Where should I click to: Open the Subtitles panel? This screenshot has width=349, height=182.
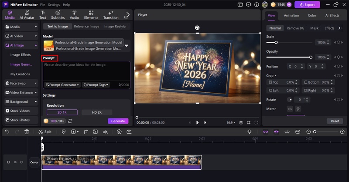click(58, 15)
